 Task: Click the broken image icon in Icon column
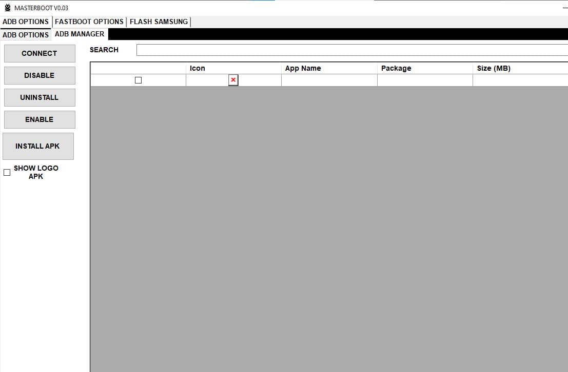[x=233, y=80]
